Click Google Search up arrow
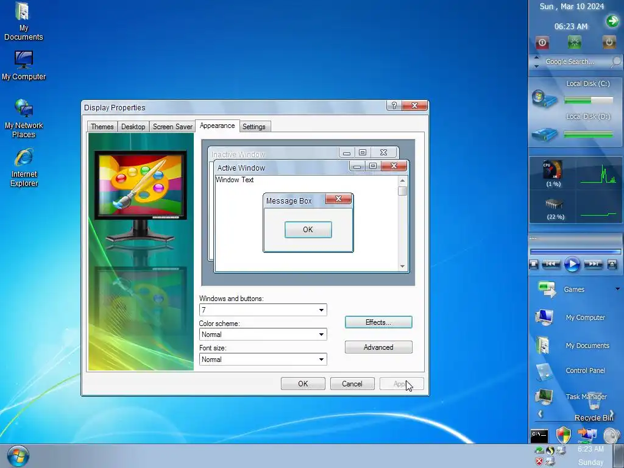This screenshot has width=624, height=468. [x=536, y=58]
